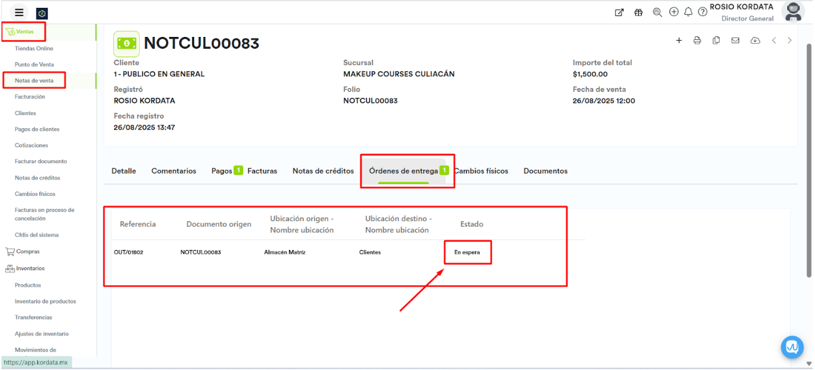This screenshot has height=370, width=815.
Task: Open the notifications bell
Action: click(x=688, y=12)
